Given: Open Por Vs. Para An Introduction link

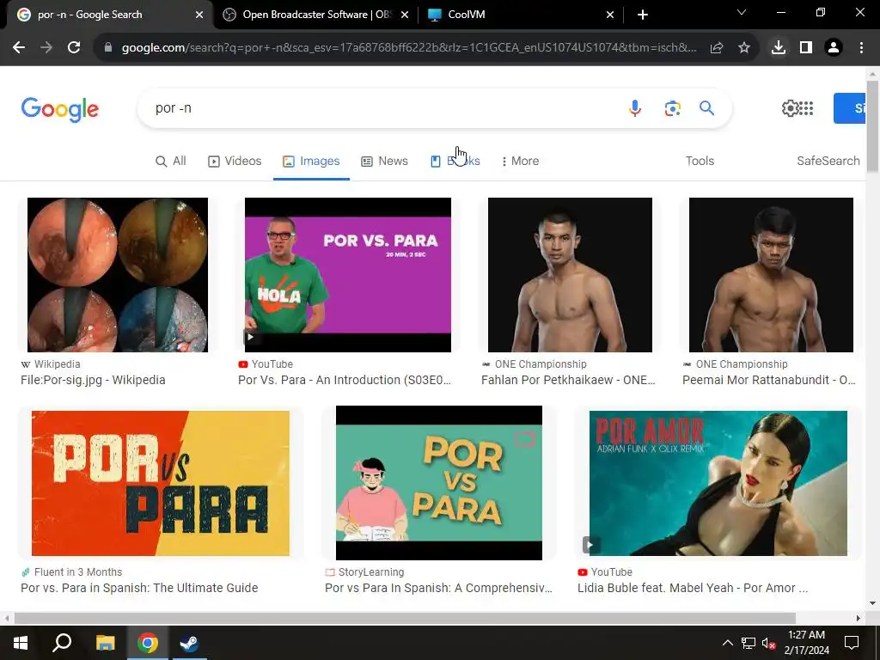Looking at the screenshot, I should [x=345, y=380].
